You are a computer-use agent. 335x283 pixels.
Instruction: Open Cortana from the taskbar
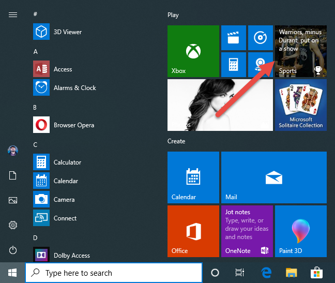tap(215, 273)
